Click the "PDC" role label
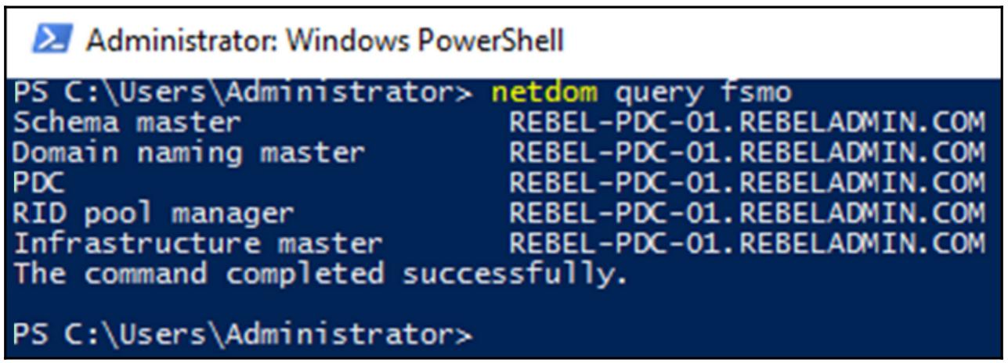 39,182
